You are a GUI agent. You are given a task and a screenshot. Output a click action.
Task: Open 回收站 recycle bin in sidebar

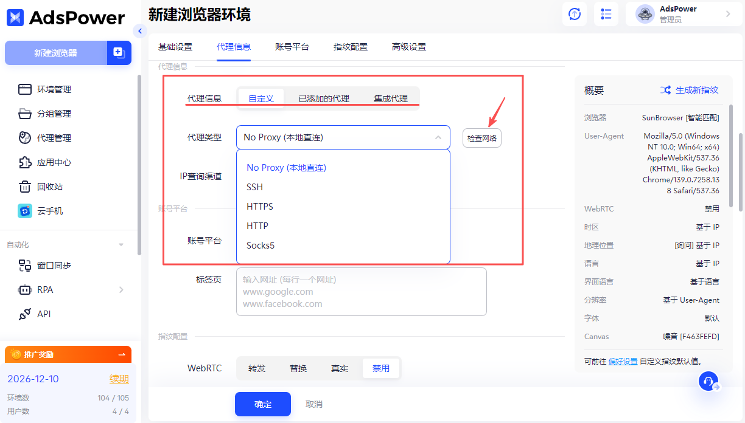pos(49,187)
